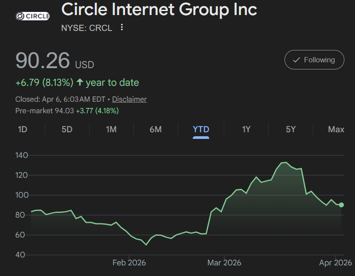Select the green up arrow next to 8.13%
Viewport: 355px width, 276px height.
80,82
